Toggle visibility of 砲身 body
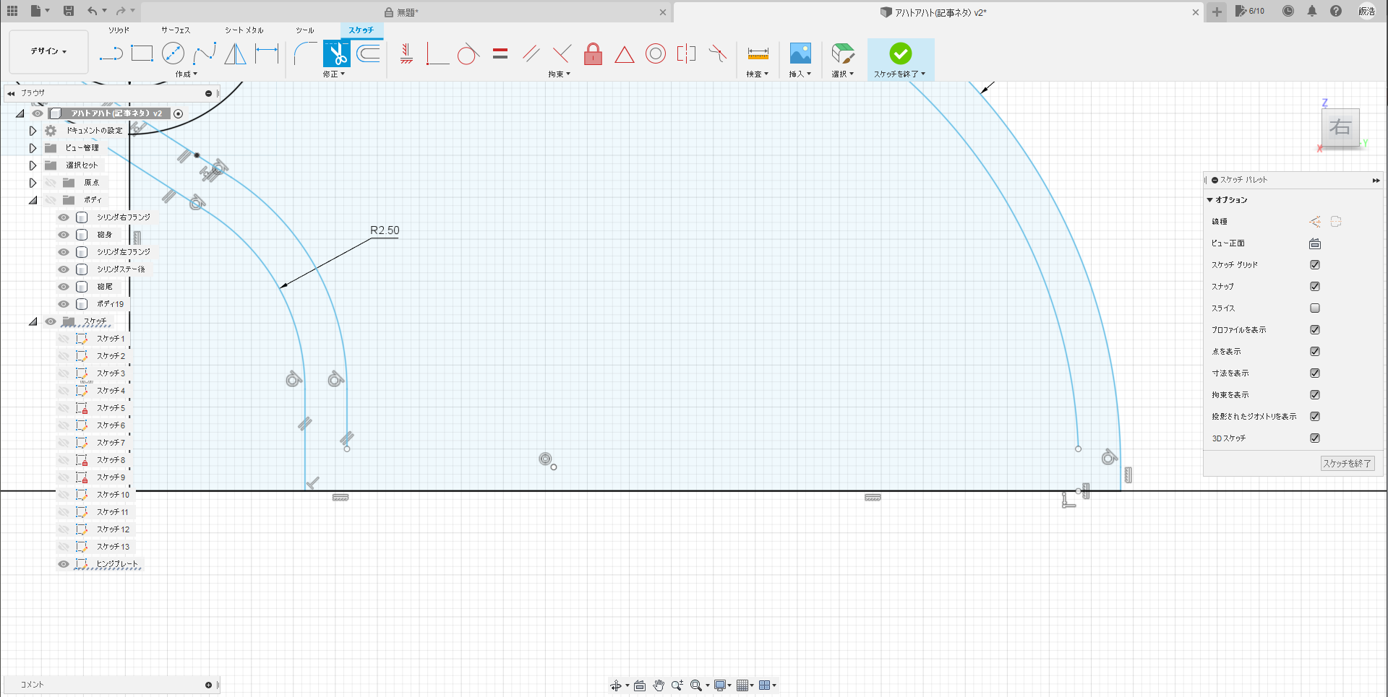Image resolution: width=1388 pixels, height=697 pixels. coord(64,235)
